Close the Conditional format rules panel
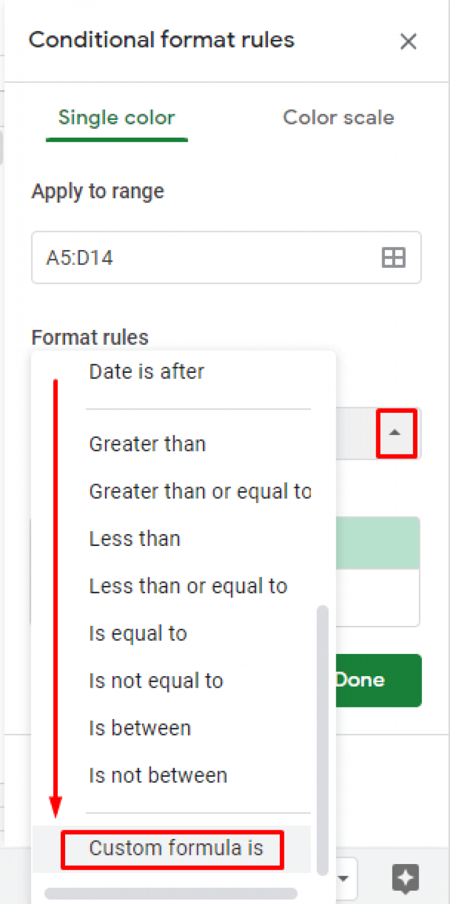The image size is (450, 904). click(x=409, y=42)
